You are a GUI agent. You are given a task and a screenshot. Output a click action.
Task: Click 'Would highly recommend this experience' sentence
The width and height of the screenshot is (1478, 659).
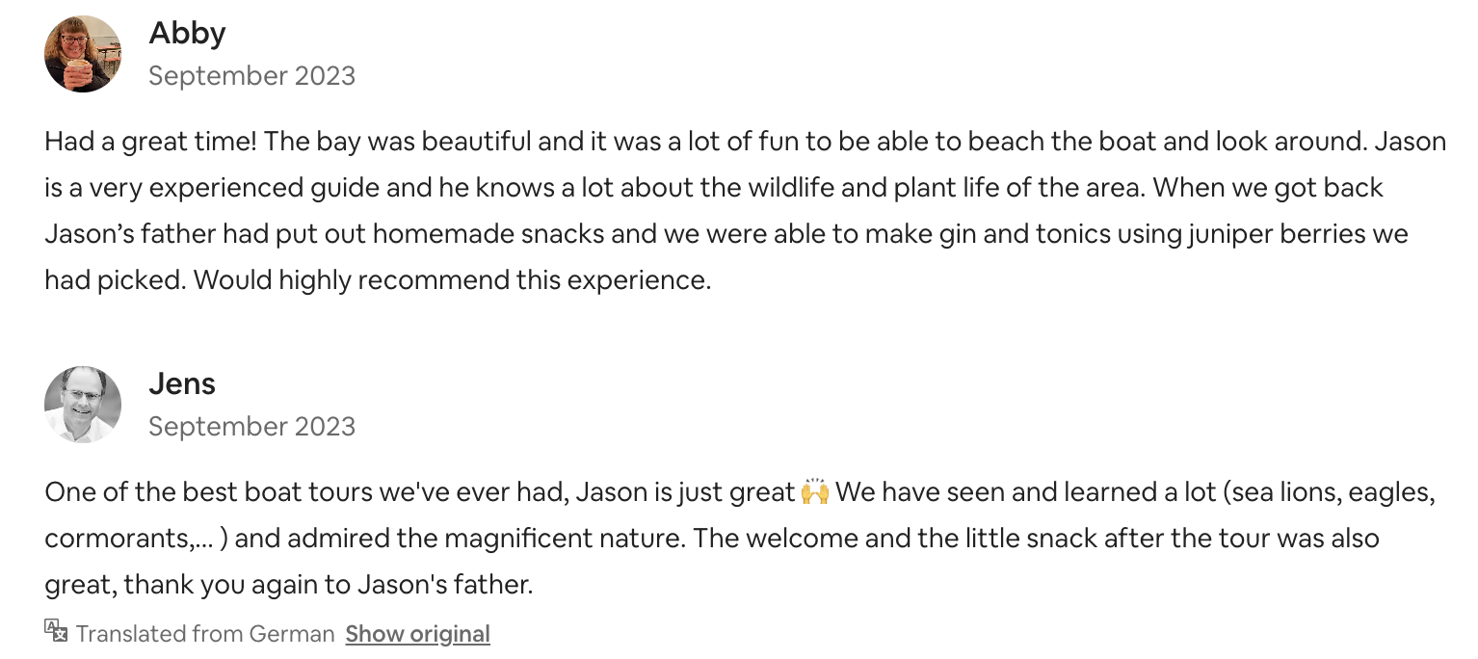pyautogui.click(x=452, y=280)
